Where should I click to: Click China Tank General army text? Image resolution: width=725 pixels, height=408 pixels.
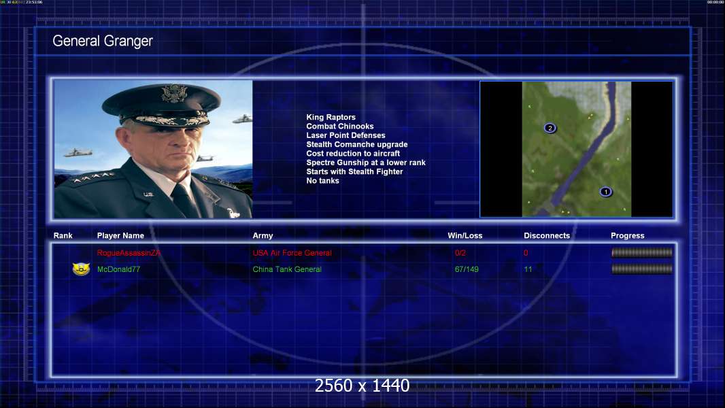287,269
